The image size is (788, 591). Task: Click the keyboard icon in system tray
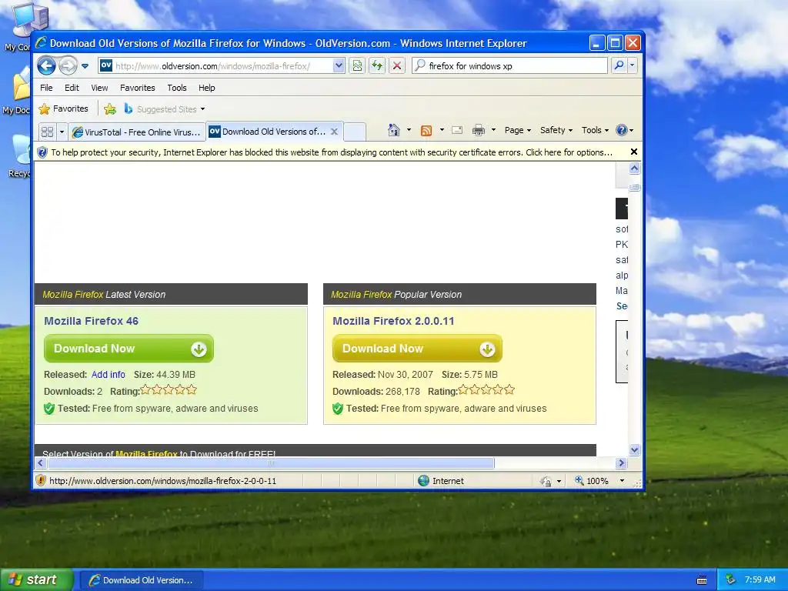coord(702,580)
